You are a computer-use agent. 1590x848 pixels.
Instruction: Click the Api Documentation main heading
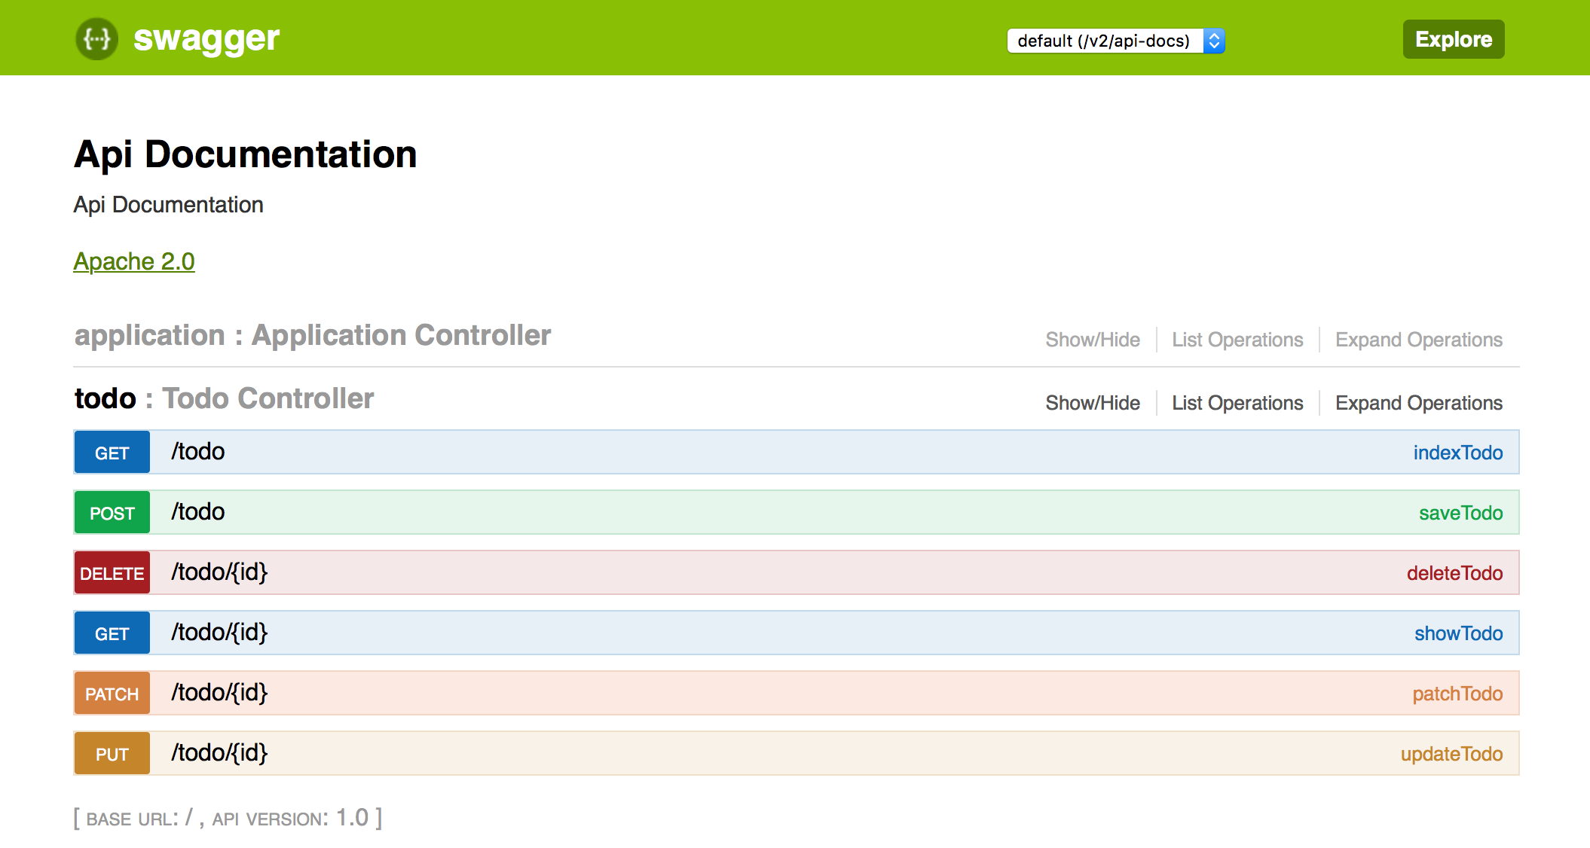pos(246,154)
